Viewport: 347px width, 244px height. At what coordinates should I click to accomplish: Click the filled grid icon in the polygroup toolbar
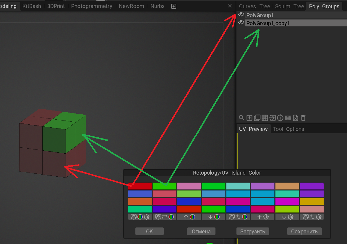click(265, 118)
